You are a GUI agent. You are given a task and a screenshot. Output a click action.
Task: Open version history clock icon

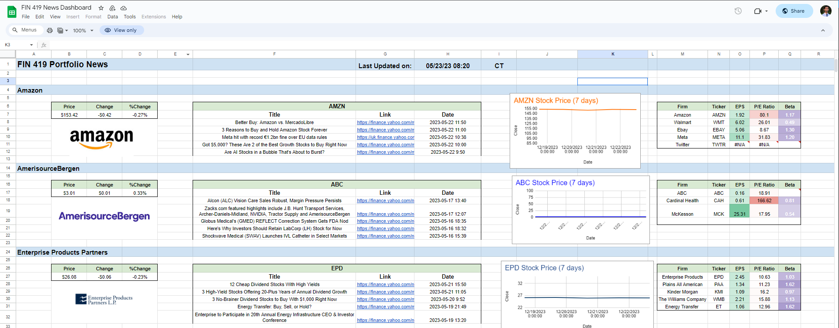click(x=738, y=11)
